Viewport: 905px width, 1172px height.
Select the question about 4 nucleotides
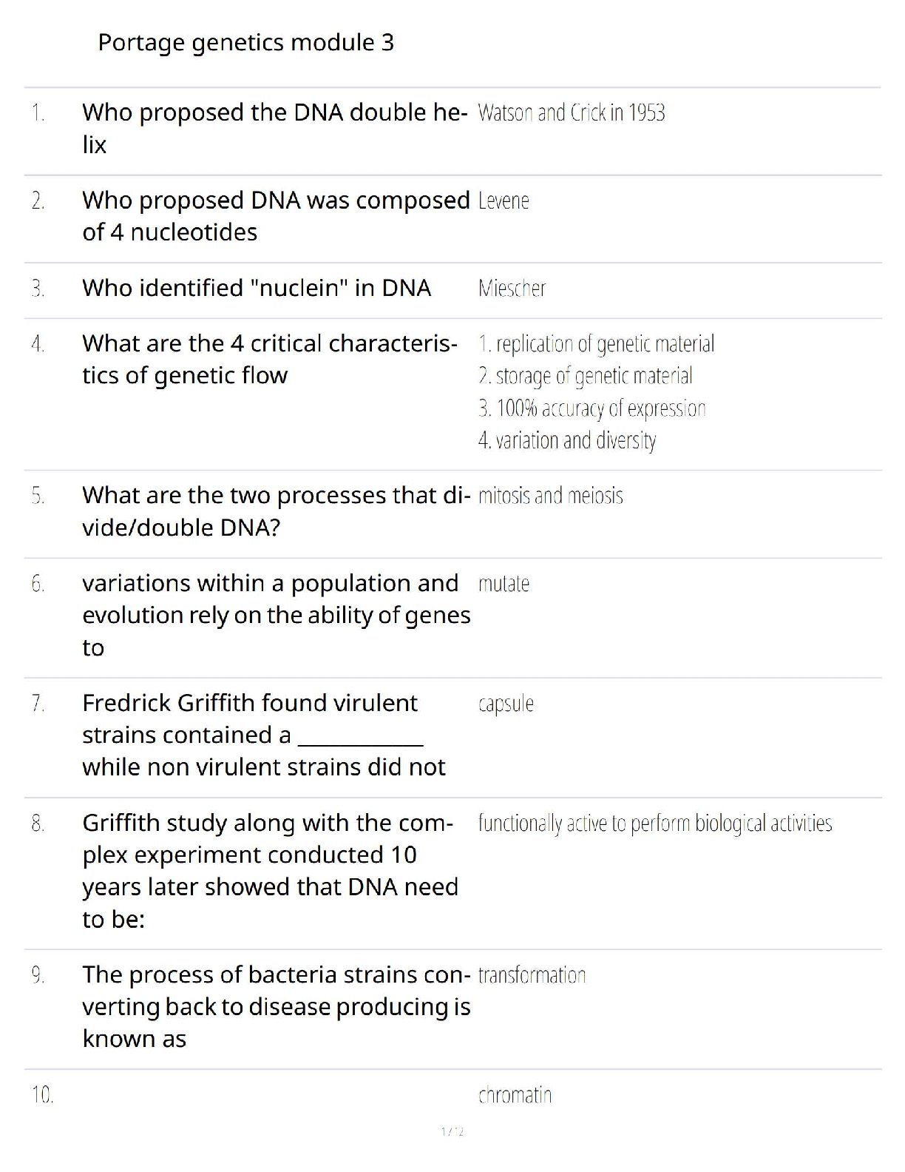point(275,216)
